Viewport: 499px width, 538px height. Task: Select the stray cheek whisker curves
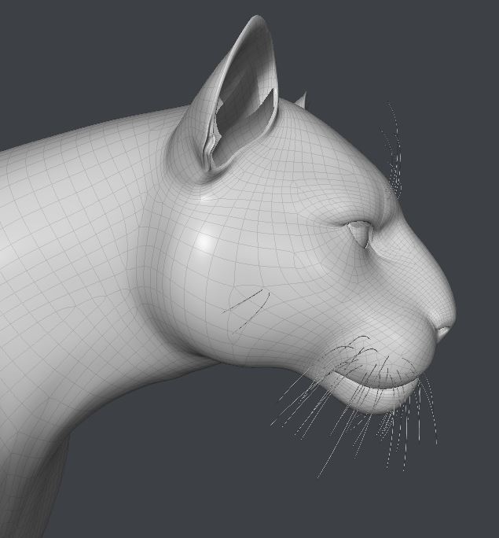(x=248, y=308)
